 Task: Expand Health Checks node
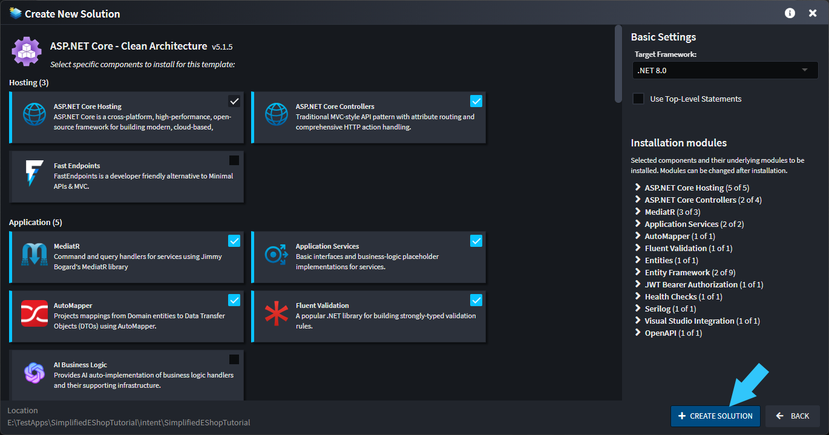(x=638, y=296)
